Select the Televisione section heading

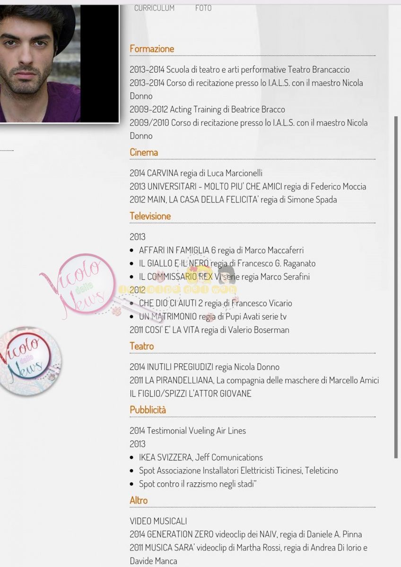[150, 216]
